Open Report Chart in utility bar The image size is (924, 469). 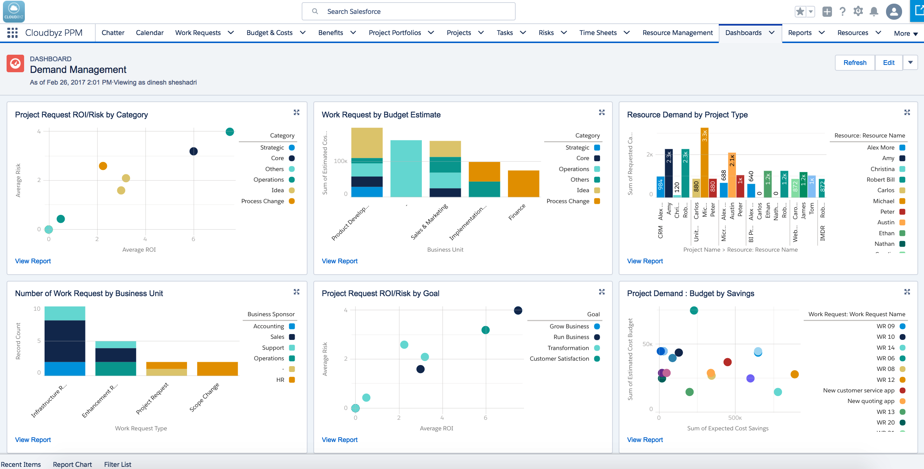tap(72, 464)
